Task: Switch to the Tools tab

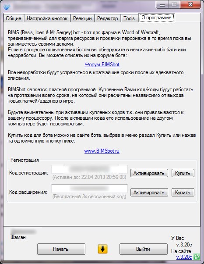Action: click(129, 18)
